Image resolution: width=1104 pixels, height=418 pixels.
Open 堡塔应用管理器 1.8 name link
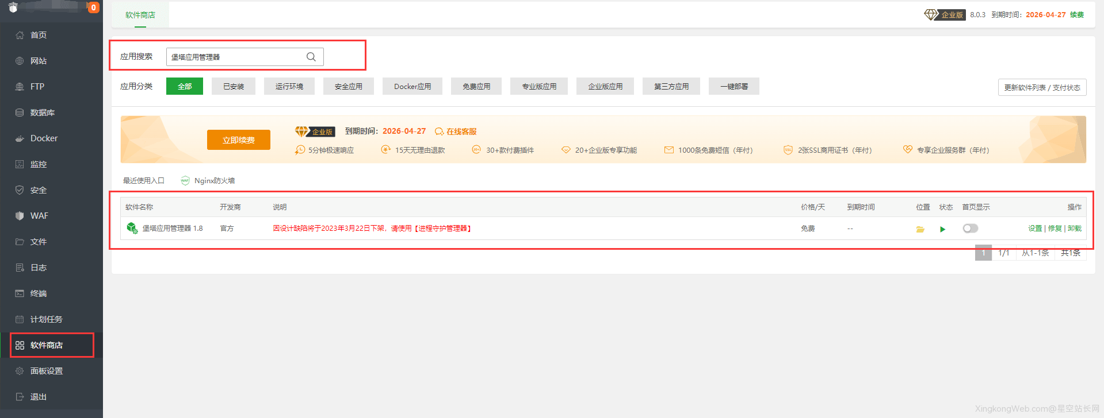tap(173, 228)
